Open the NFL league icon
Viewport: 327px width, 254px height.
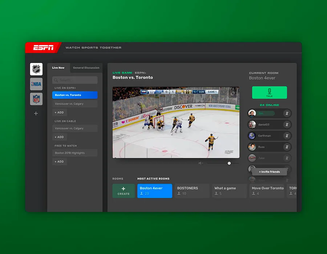(36, 99)
